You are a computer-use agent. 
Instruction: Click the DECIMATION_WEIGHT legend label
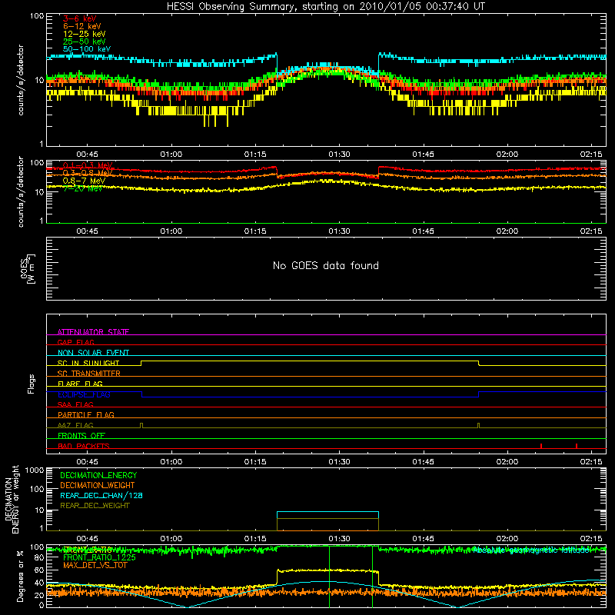point(98,485)
